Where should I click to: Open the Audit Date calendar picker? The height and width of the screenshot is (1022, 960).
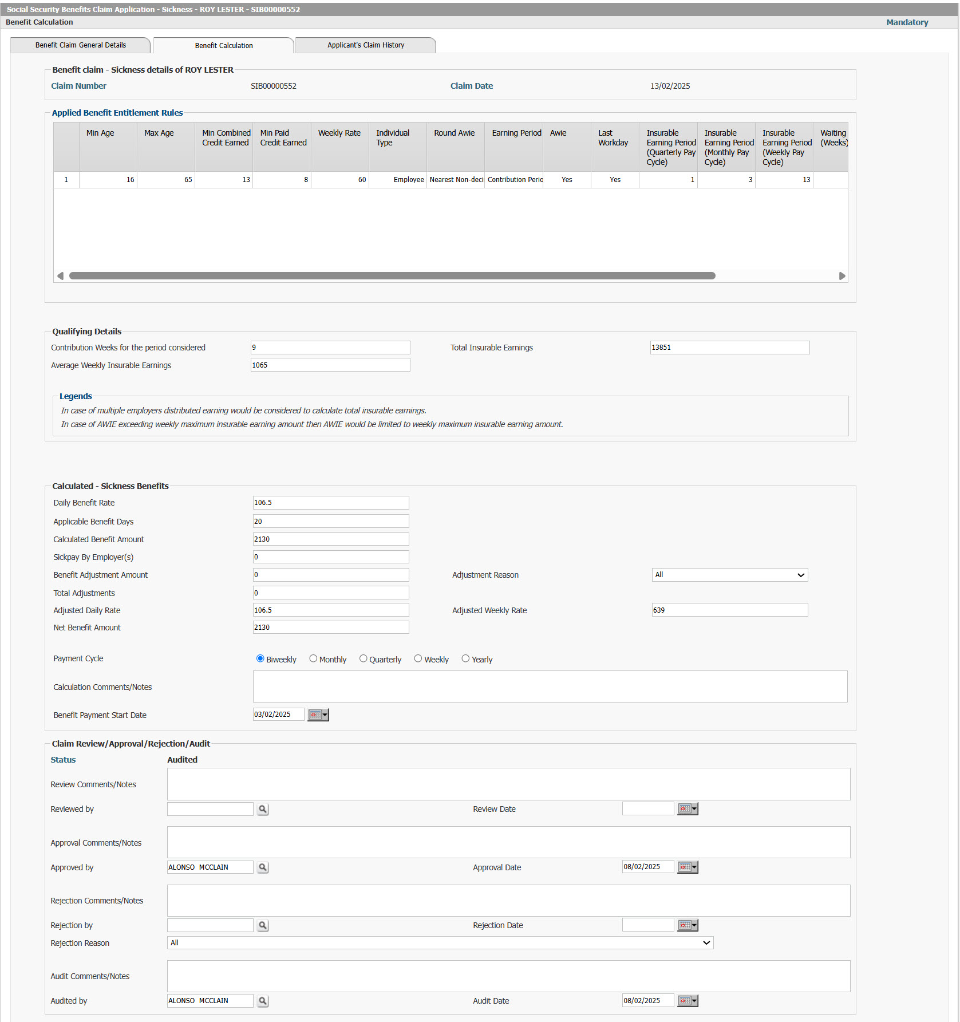coord(688,1001)
